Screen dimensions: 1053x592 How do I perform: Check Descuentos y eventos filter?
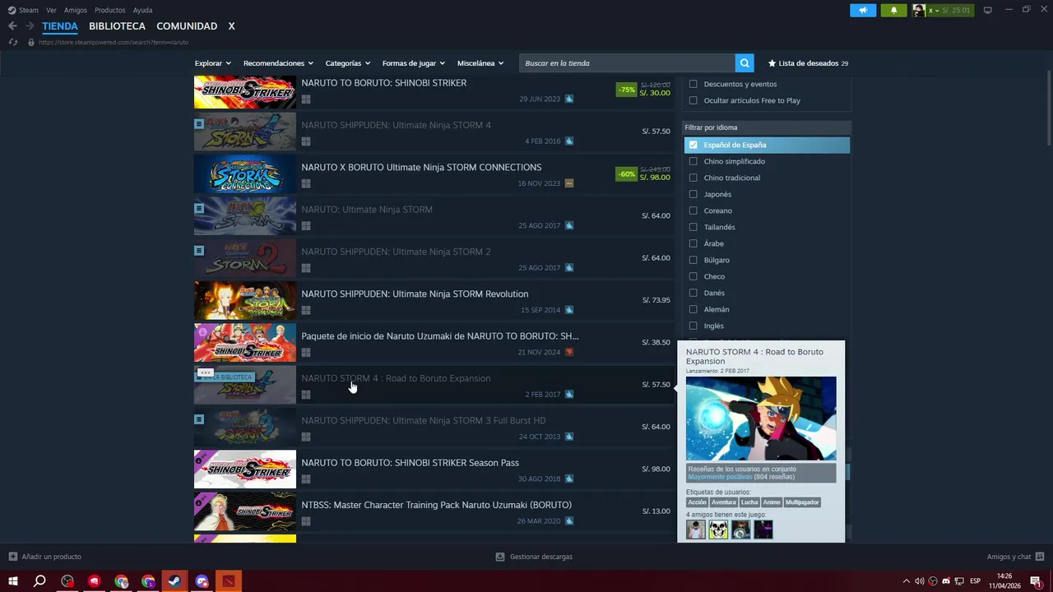pyautogui.click(x=693, y=84)
